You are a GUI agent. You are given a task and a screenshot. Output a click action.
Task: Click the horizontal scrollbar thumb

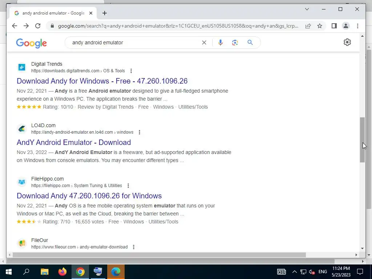tap(159, 255)
